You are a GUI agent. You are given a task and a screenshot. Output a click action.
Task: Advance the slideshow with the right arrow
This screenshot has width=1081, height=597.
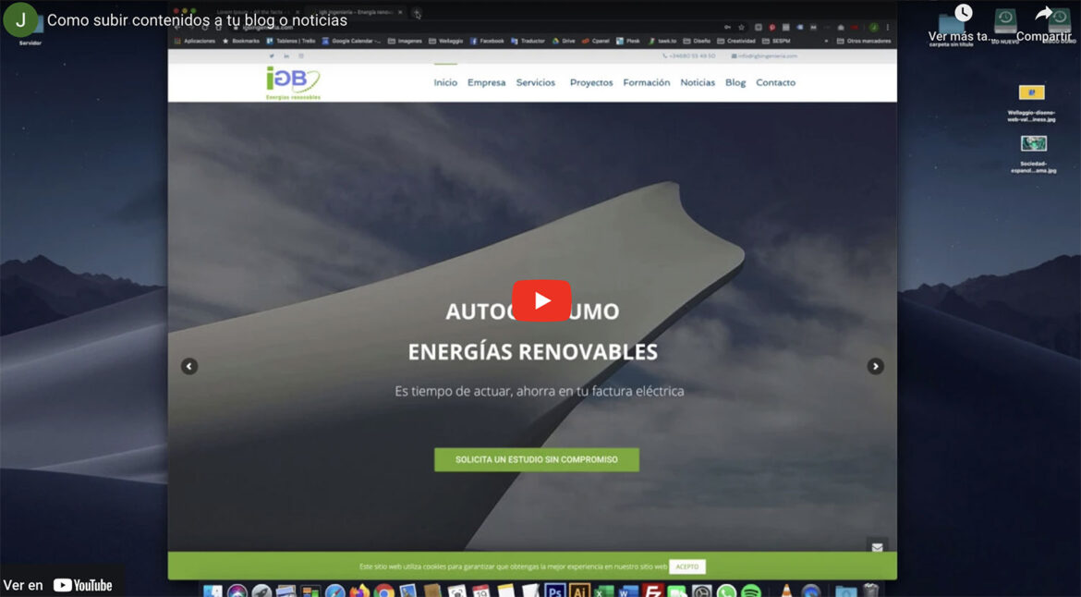875,366
